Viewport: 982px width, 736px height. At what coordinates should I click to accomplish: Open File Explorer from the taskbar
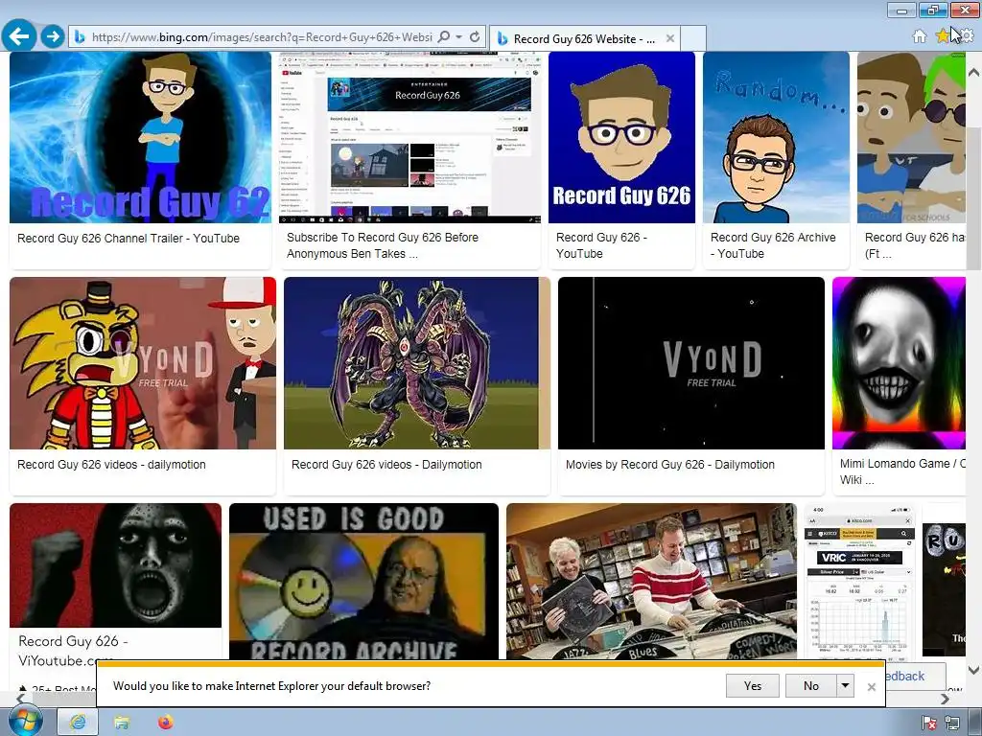pos(122,723)
